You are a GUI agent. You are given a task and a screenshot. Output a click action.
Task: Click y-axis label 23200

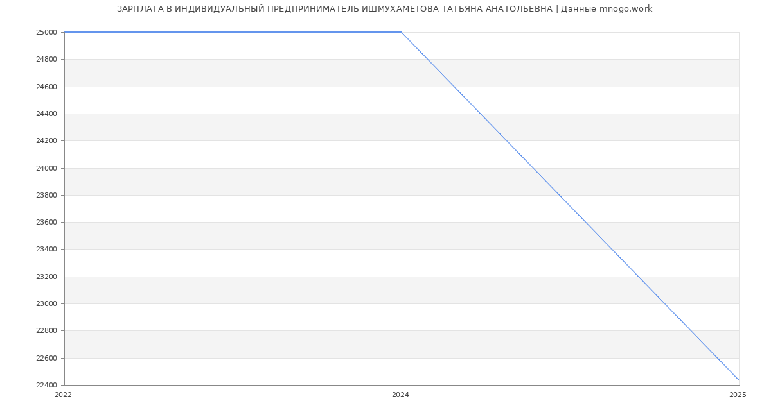(x=47, y=277)
